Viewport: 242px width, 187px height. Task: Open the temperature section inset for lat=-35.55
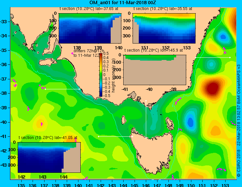[164, 28]
